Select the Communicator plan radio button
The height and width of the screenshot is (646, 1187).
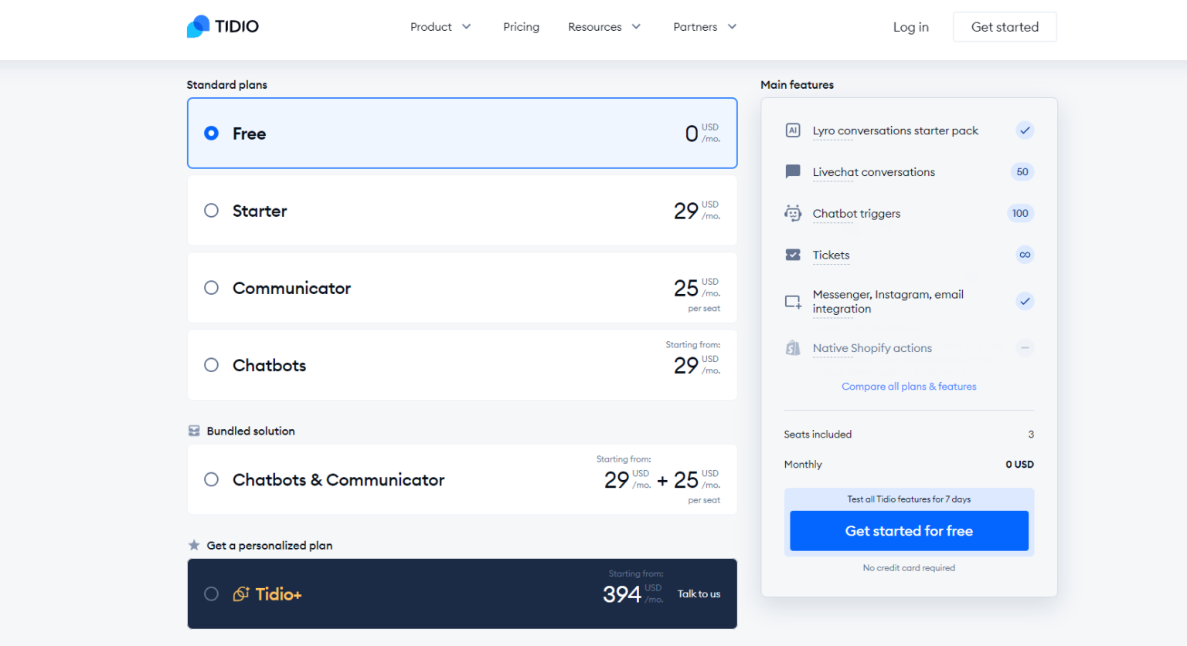[x=211, y=287]
